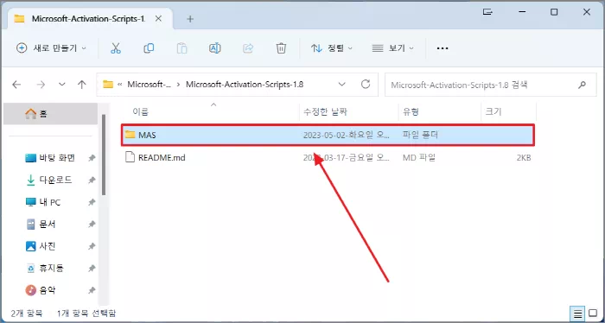Screen dimensions: 605x323
Task: Open 바탕 화면 (Desktop) in sidebar
Action: 57,158
